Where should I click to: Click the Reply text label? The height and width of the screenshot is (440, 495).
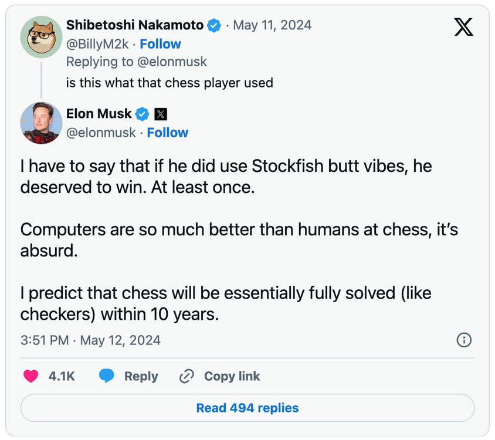[141, 376]
